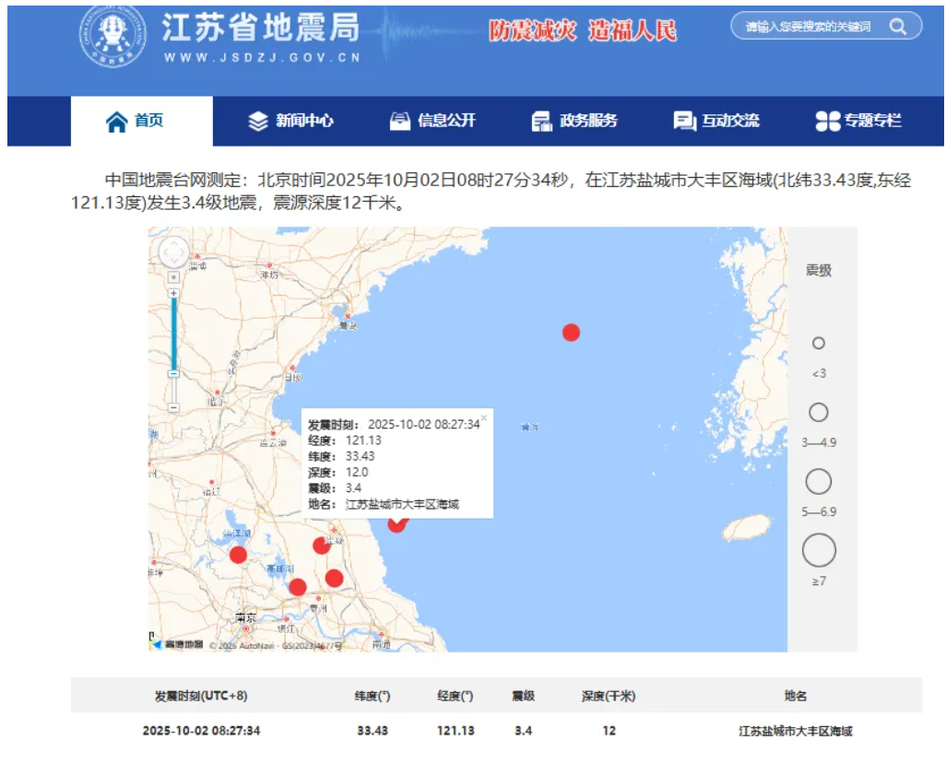Screen dimensions: 946x763
Task: Click the earthquake marker in the Yellow Sea
Action: [571, 333]
